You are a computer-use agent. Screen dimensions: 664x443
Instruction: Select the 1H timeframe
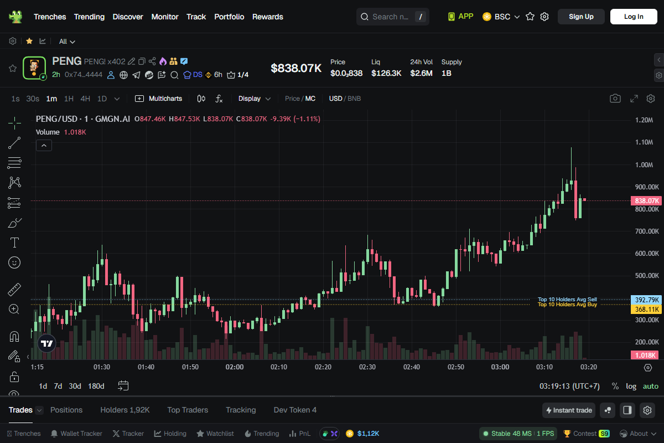coord(69,99)
